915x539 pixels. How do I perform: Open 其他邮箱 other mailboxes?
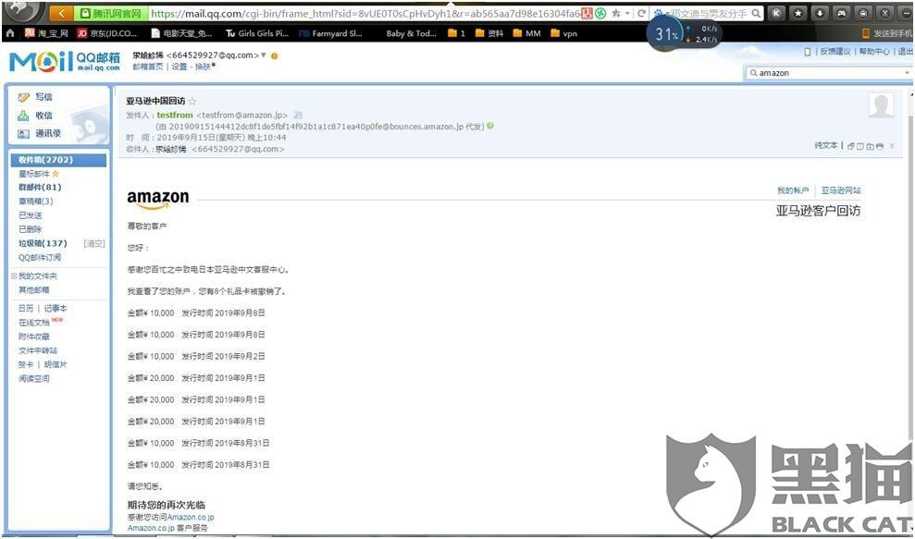[34, 290]
